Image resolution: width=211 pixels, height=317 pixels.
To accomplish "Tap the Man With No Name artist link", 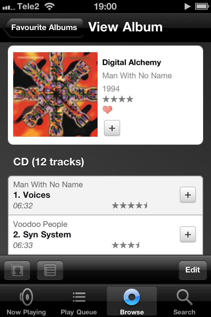I will [137, 76].
